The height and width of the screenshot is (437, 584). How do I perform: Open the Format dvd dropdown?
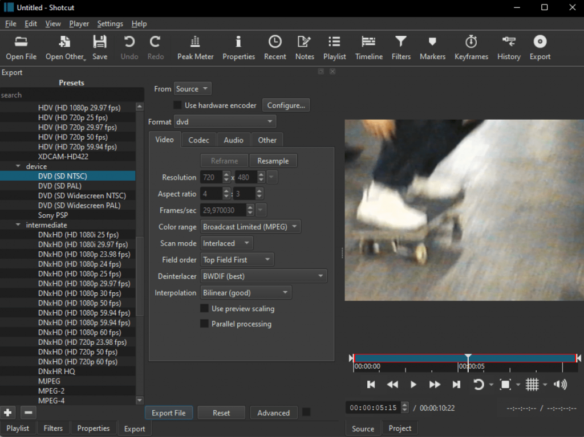225,122
